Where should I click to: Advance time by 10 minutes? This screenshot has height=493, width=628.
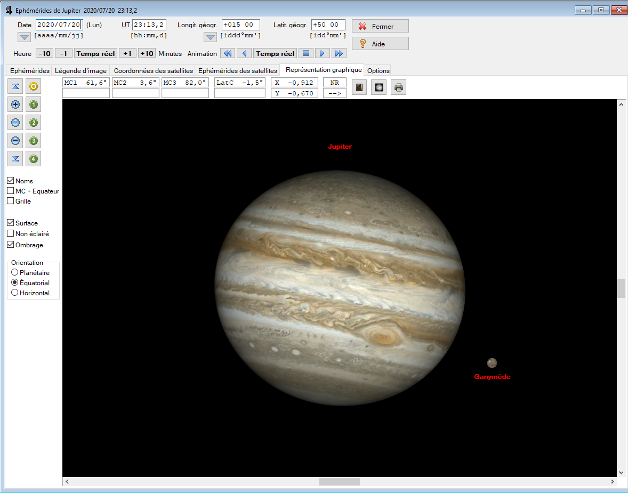(x=147, y=53)
